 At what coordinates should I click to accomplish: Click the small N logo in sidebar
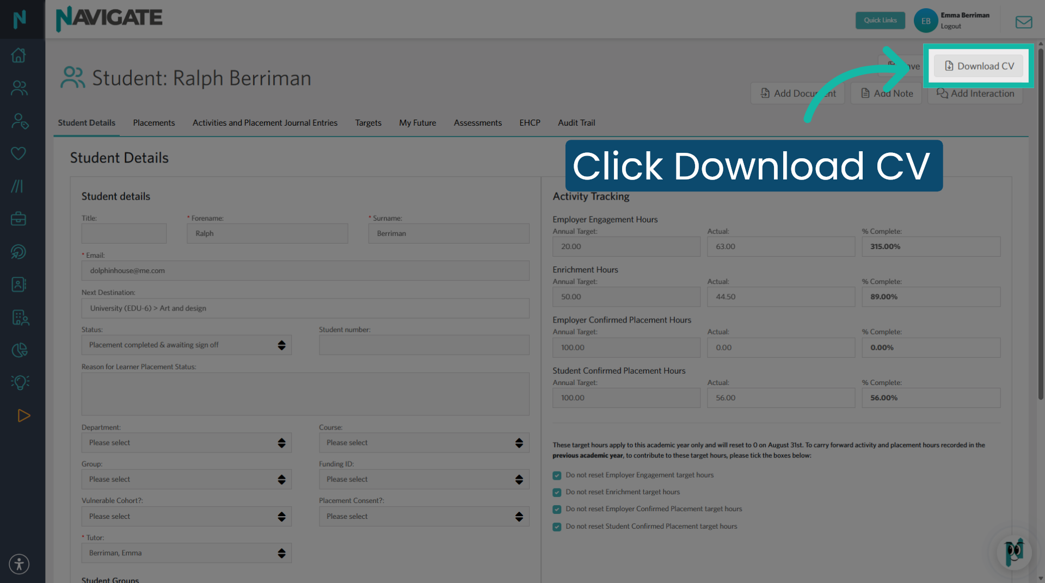(20, 20)
